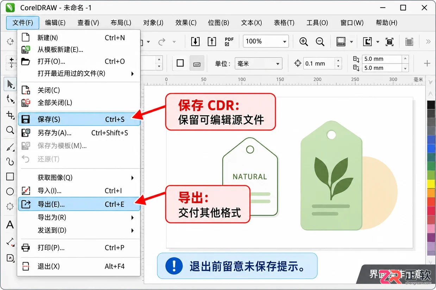Open the 对象(J) menu

[x=153, y=23]
